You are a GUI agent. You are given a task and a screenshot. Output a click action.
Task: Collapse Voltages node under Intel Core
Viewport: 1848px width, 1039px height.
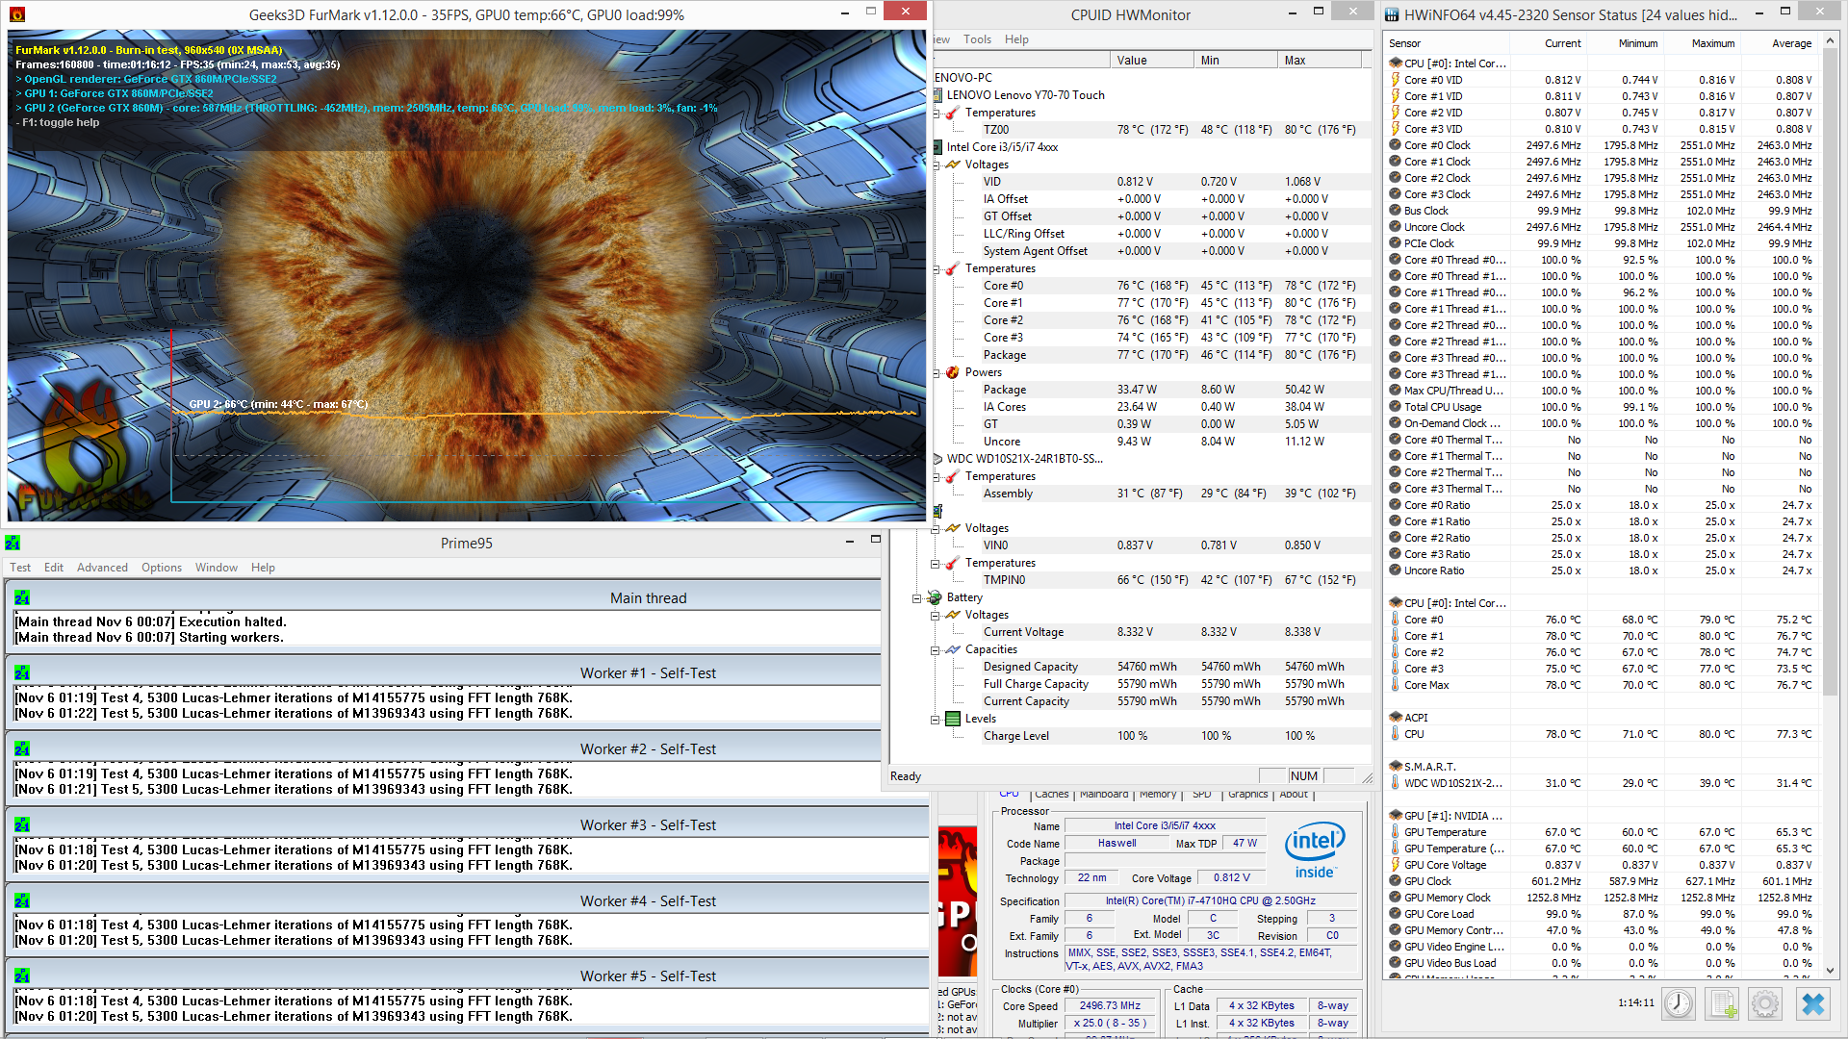point(937,165)
